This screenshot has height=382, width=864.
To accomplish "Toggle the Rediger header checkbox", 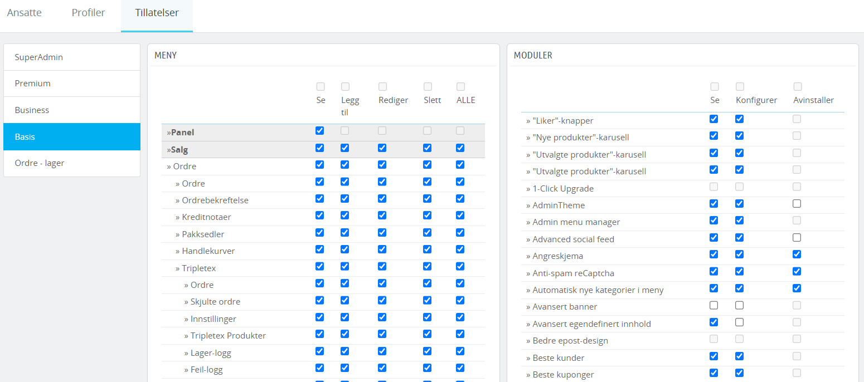I will click(382, 87).
